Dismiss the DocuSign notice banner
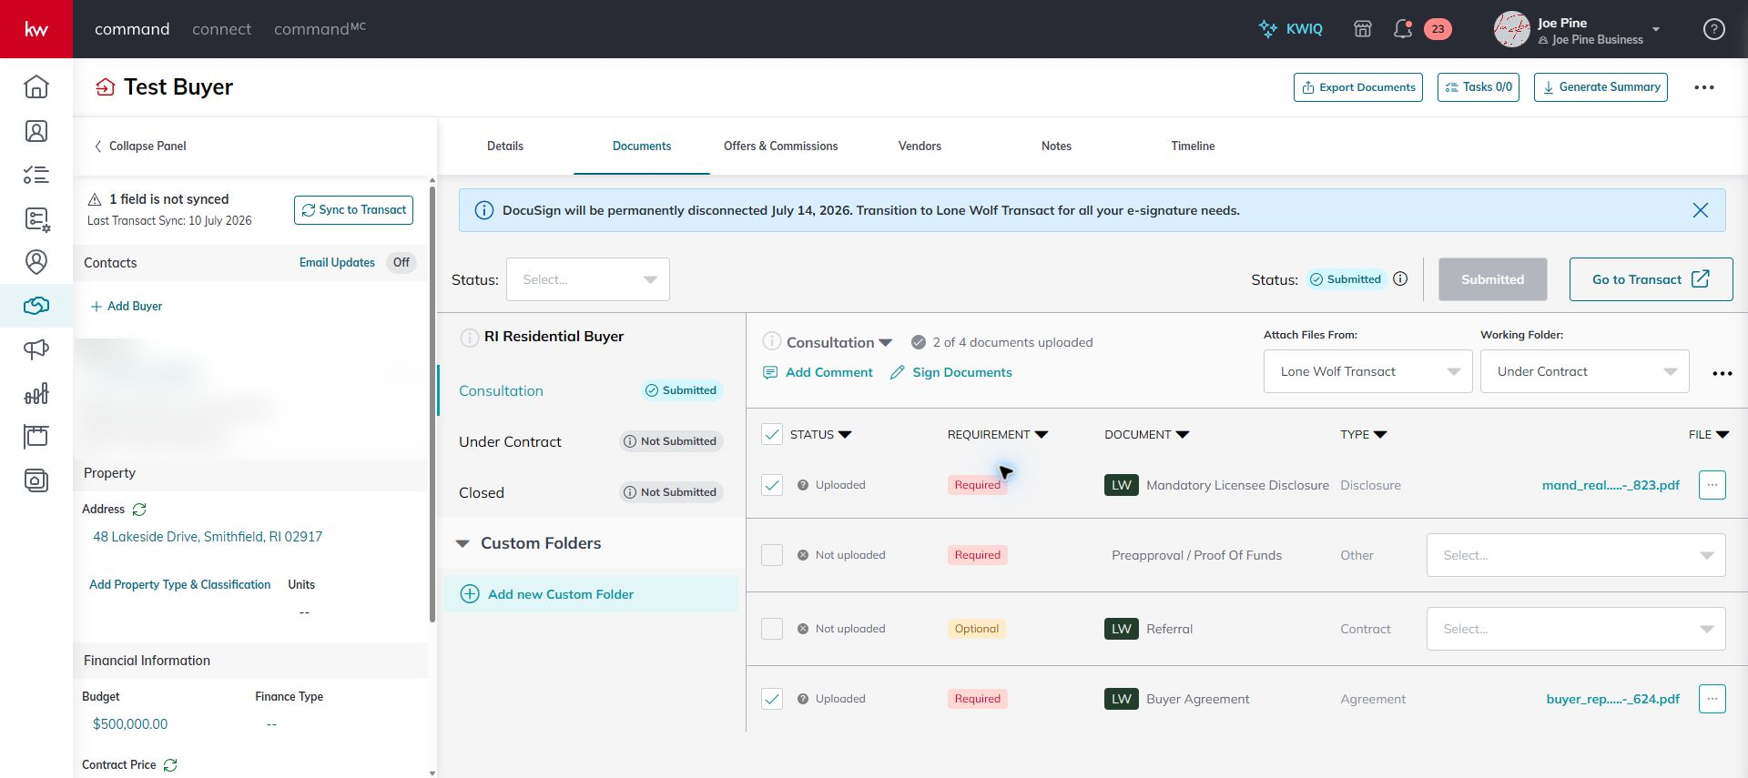 point(1700,210)
